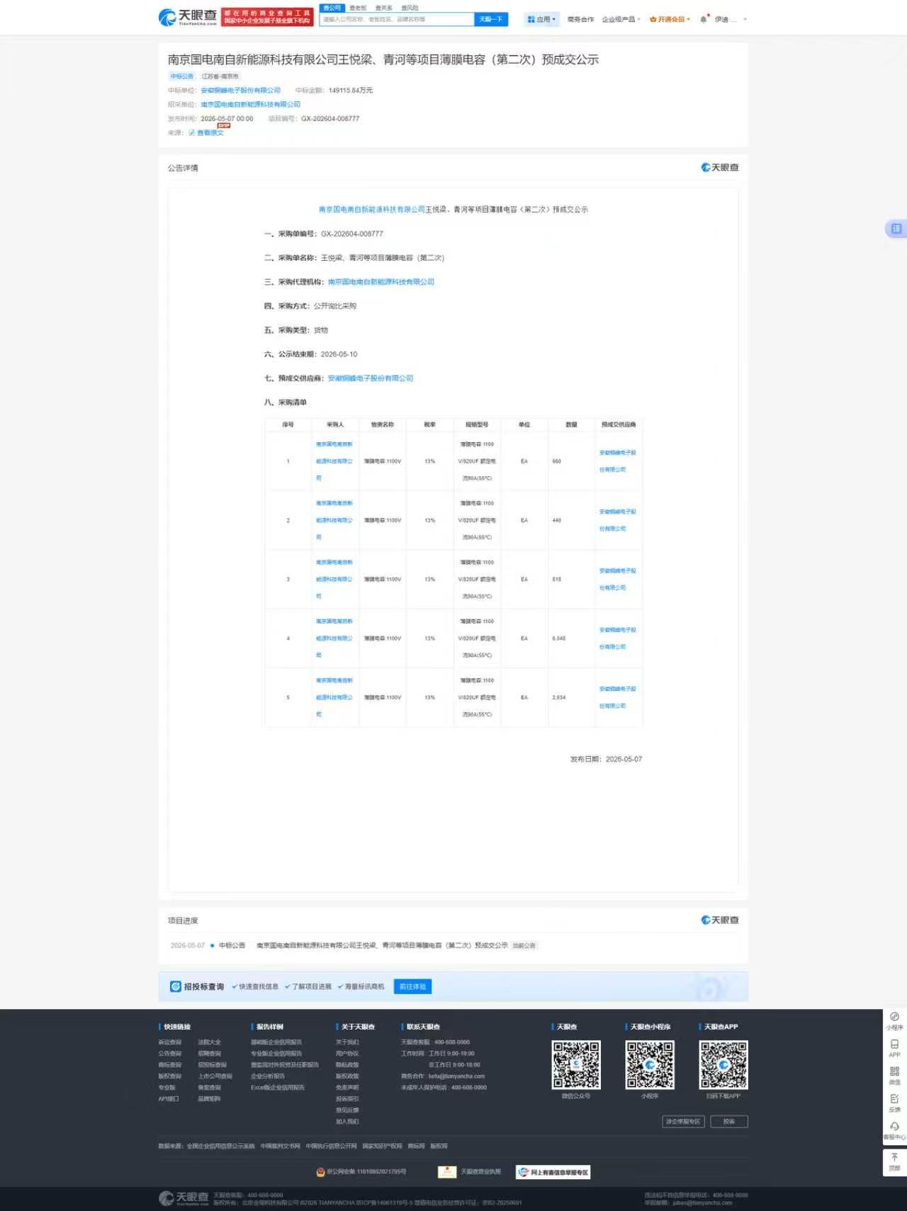This screenshot has width=907, height=1211.
Task: Open the 开通会员 VIP dropdown
Action: [x=670, y=19]
